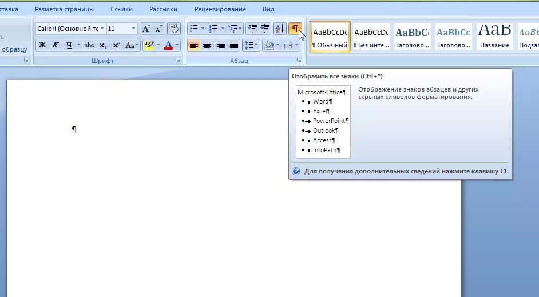Toggle superscript x² button
539x297 pixels.
[117, 45]
